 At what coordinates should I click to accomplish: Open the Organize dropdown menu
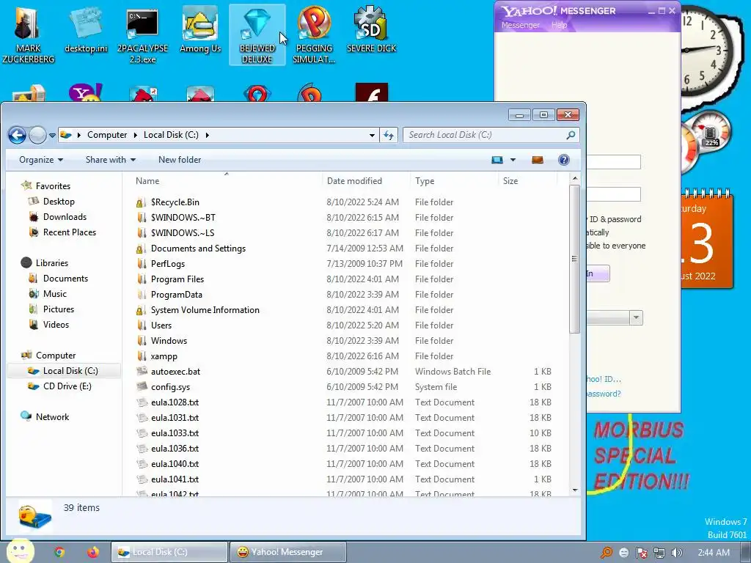coord(41,160)
